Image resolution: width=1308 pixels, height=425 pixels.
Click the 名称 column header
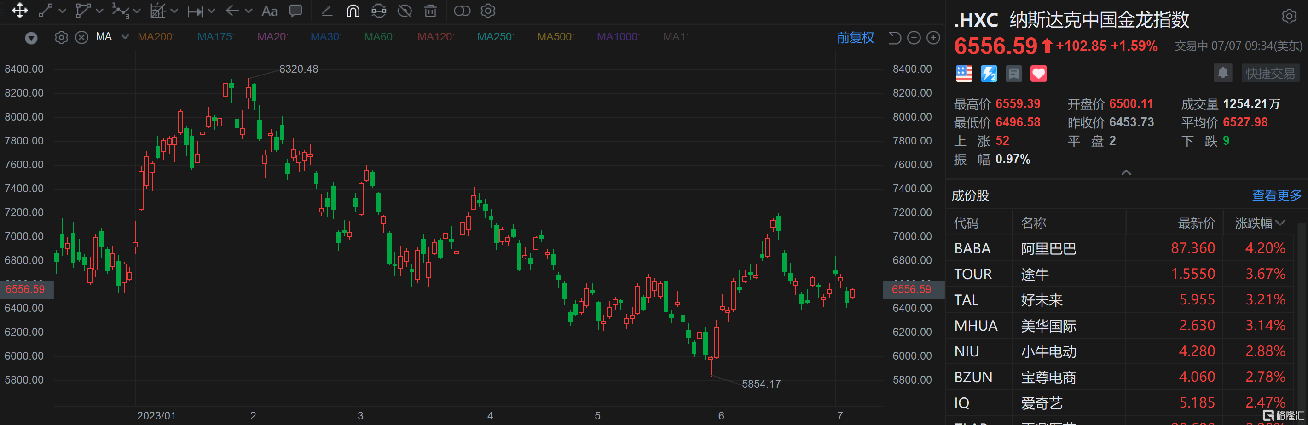1034,223
